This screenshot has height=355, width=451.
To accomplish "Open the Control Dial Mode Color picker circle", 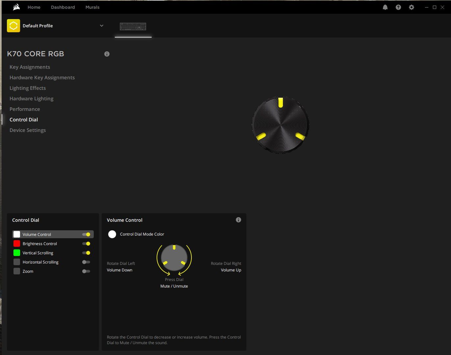I will [x=112, y=234].
